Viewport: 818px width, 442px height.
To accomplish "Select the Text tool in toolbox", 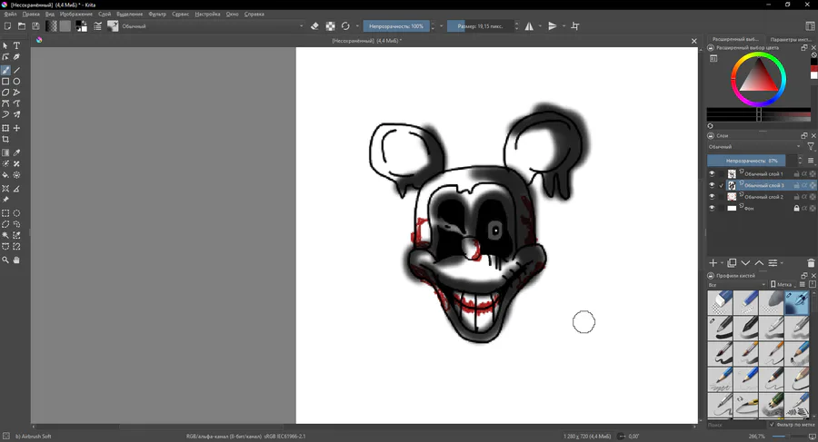I will (16, 45).
